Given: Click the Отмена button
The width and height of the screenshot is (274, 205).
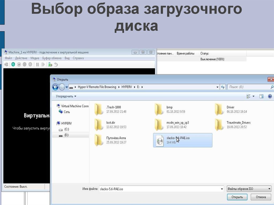Looking at the screenshot, I should [x=261, y=197].
